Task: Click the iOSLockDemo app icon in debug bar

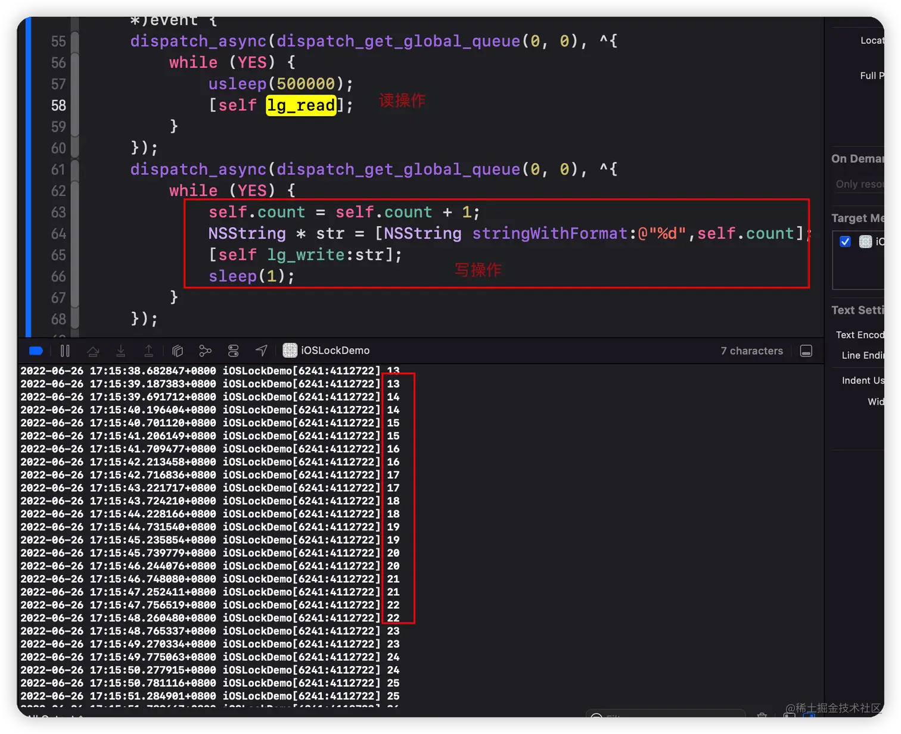Action: pyautogui.click(x=290, y=351)
